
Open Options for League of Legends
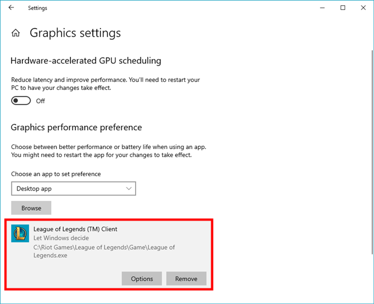tap(141, 279)
